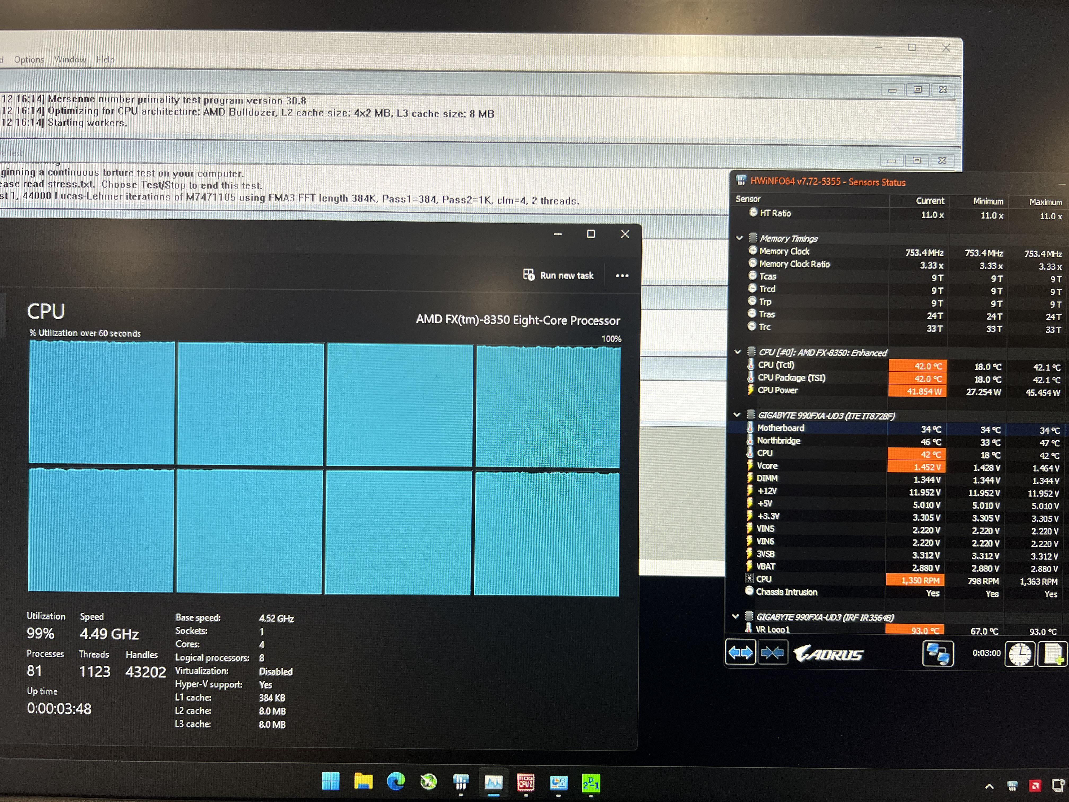
Task: Click taskbar icon between CPU-Z and Prime95
Action: (558, 783)
